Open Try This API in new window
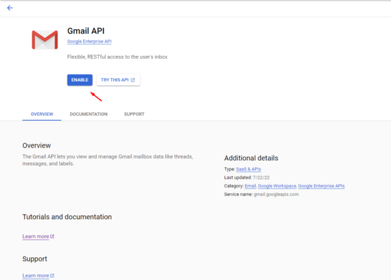Viewport: 391px width, 280px height. [118, 80]
